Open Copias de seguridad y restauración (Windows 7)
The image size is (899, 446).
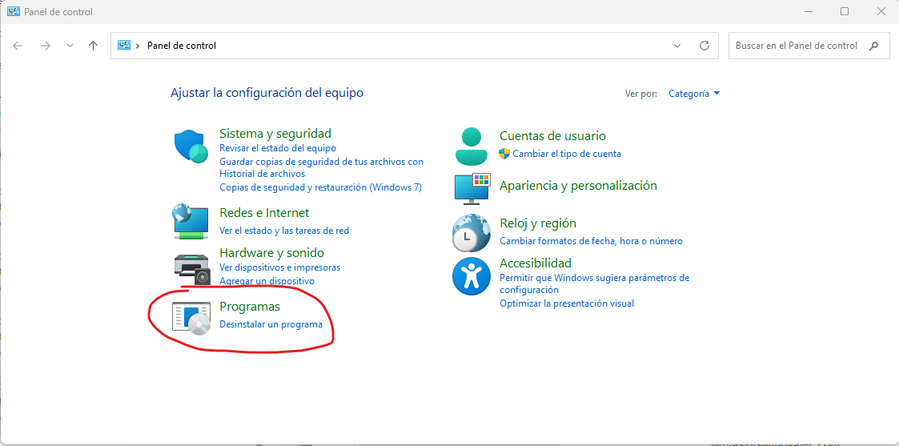[320, 187]
